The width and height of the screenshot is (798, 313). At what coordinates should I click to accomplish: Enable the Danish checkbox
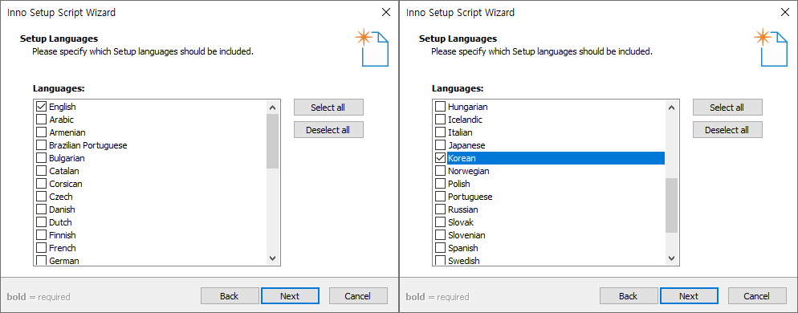point(41,209)
